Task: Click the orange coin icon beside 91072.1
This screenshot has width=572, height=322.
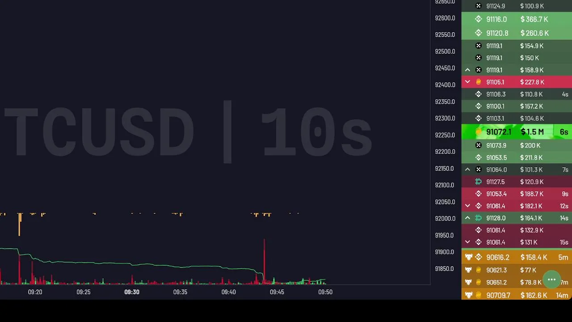Action: (x=479, y=132)
